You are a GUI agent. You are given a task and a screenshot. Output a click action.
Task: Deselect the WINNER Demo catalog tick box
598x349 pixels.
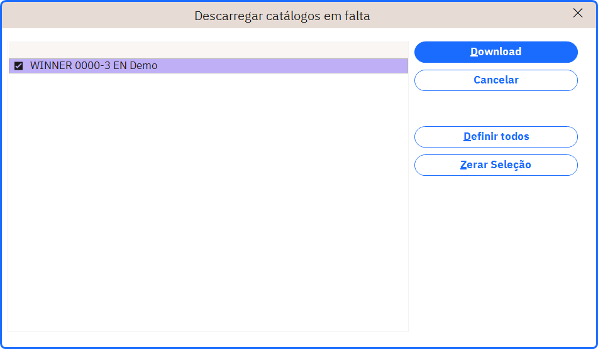pos(18,66)
